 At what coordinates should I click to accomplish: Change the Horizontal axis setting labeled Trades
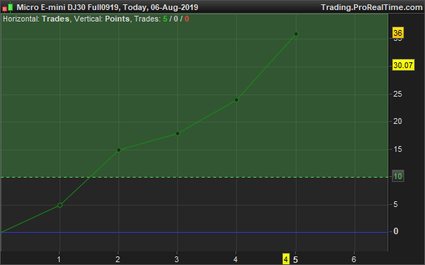click(55, 19)
